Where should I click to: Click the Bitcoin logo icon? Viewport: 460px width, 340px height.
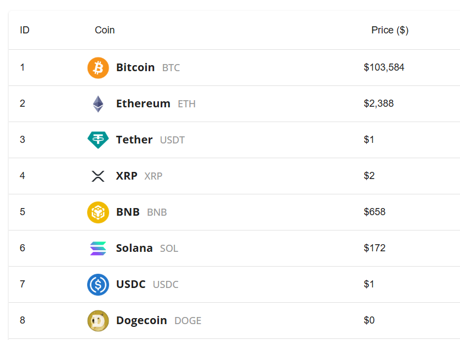click(x=98, y=67)
